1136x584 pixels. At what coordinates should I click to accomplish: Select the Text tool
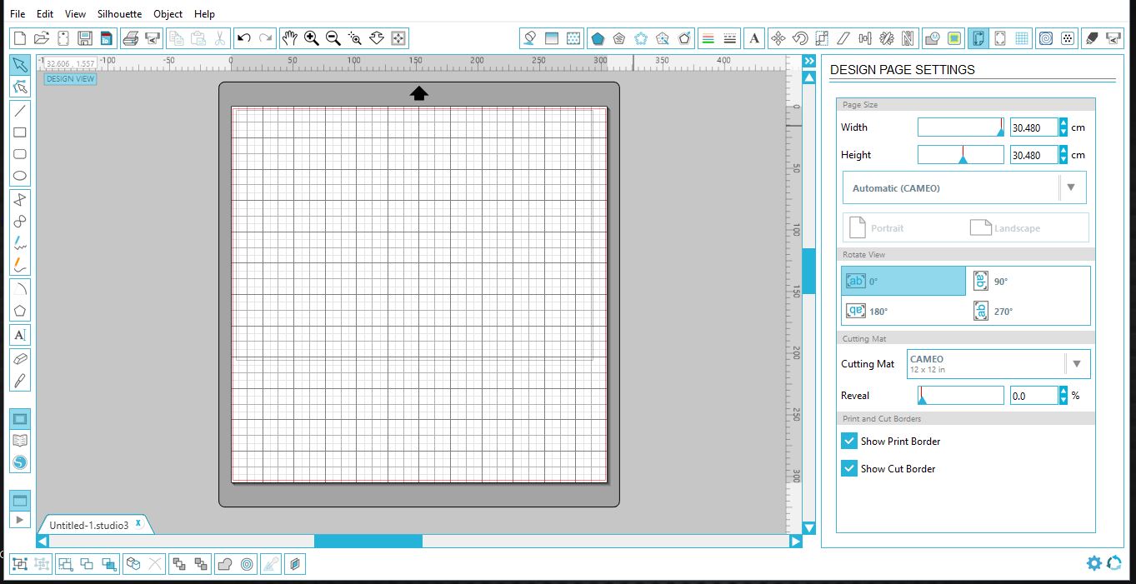pos(19,334)
